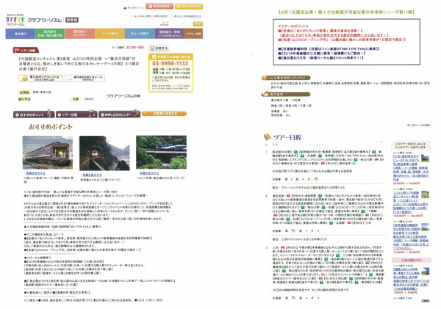Click the このページの先頭へ link
This screenshot has width=441, height=309.
pos(419,125)
